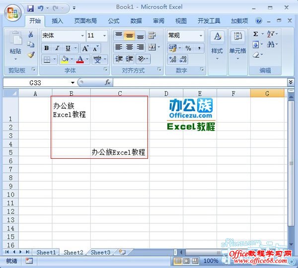Go to next sheet navigation arrow

tap(20, 252)
